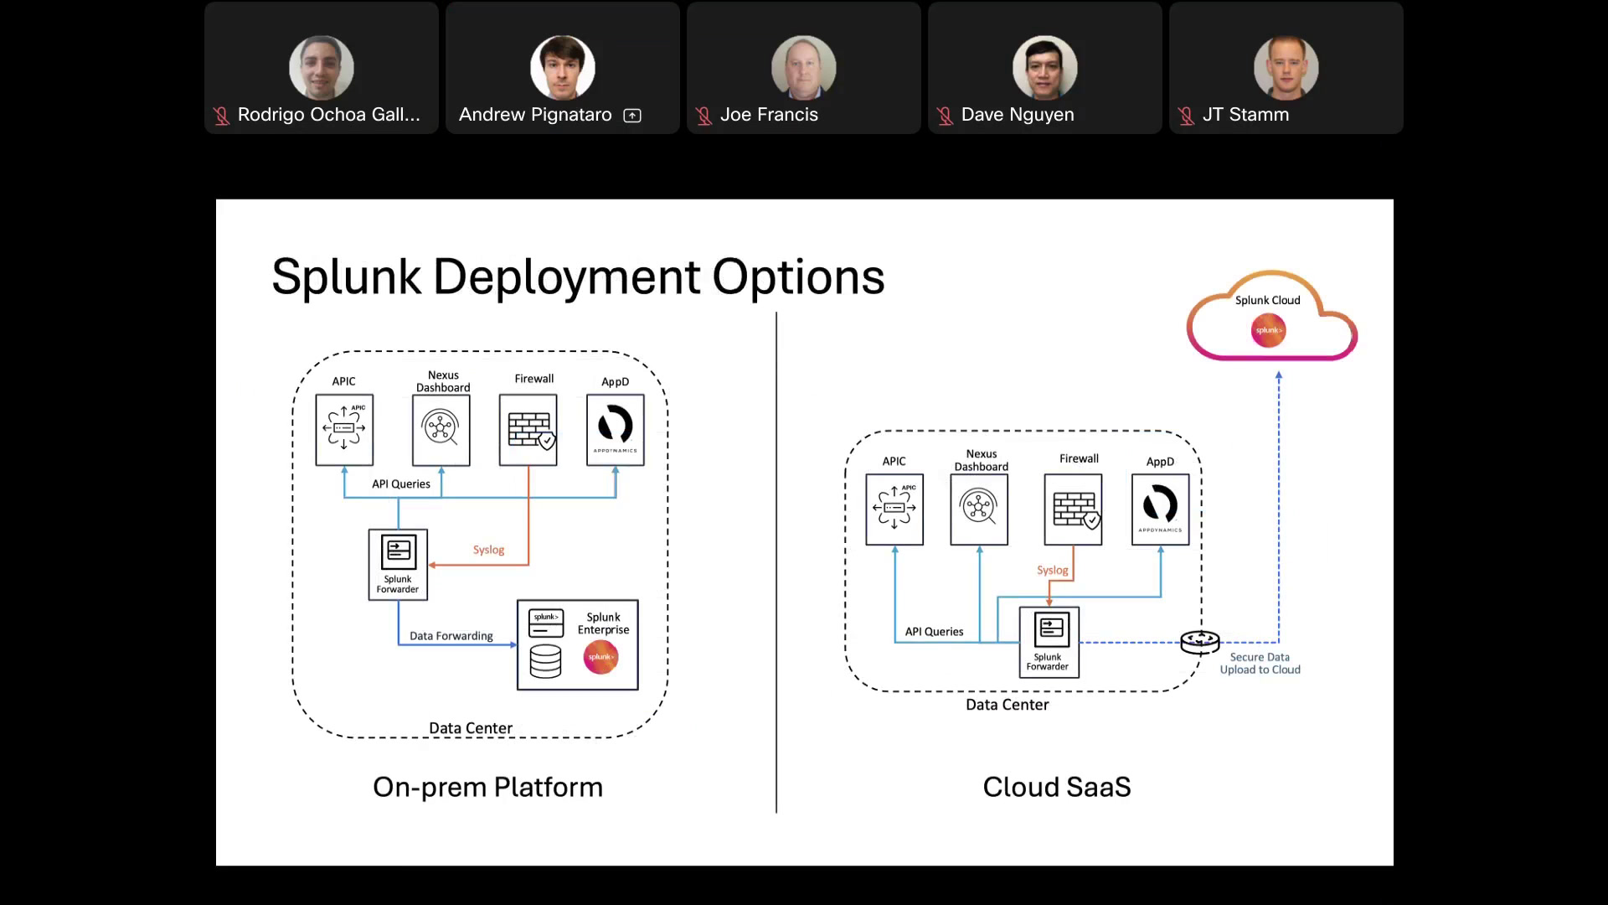1608x905 pixels.
Task: Click the Splunk Cloud logo in cloud
Action: point(1268,330)
